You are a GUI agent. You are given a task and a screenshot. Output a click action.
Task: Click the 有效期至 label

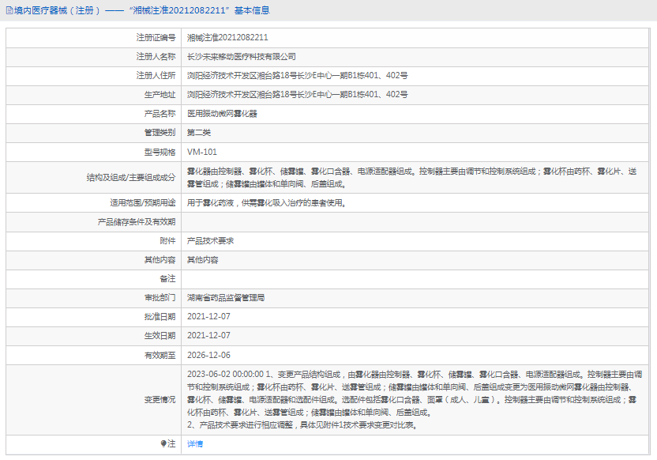pyautogui.click(x=160, y=355)
